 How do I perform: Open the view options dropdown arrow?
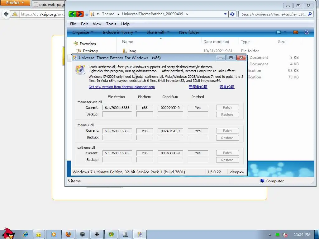(x=285, y=32)
